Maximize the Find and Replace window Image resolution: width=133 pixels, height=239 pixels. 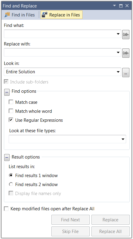121,6
